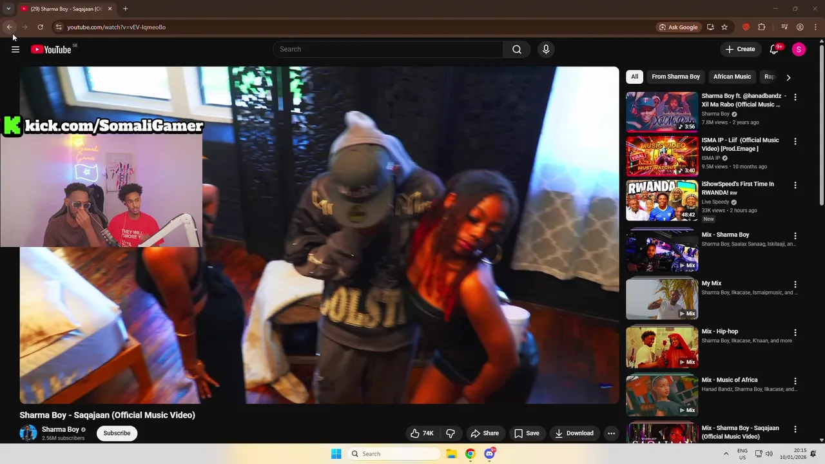Open options for IShowSpeed Rwanda video

(795, 185)
